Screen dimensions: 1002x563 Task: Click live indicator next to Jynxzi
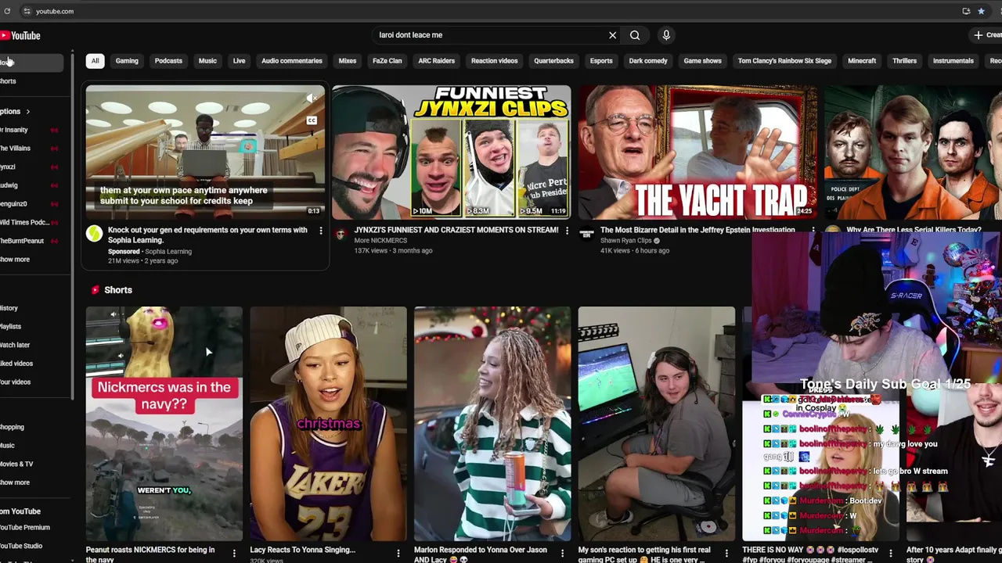click(x=54, y=167)
